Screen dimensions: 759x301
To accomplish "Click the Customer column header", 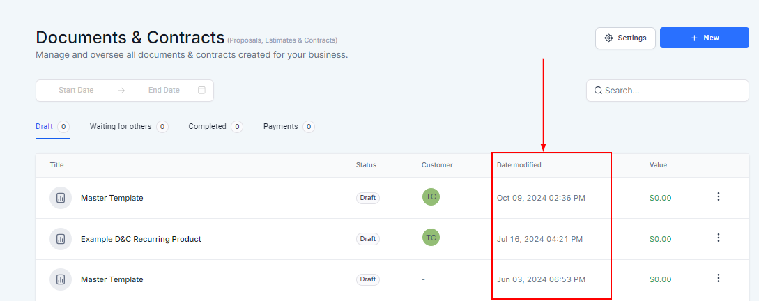I will click(437, 165).
